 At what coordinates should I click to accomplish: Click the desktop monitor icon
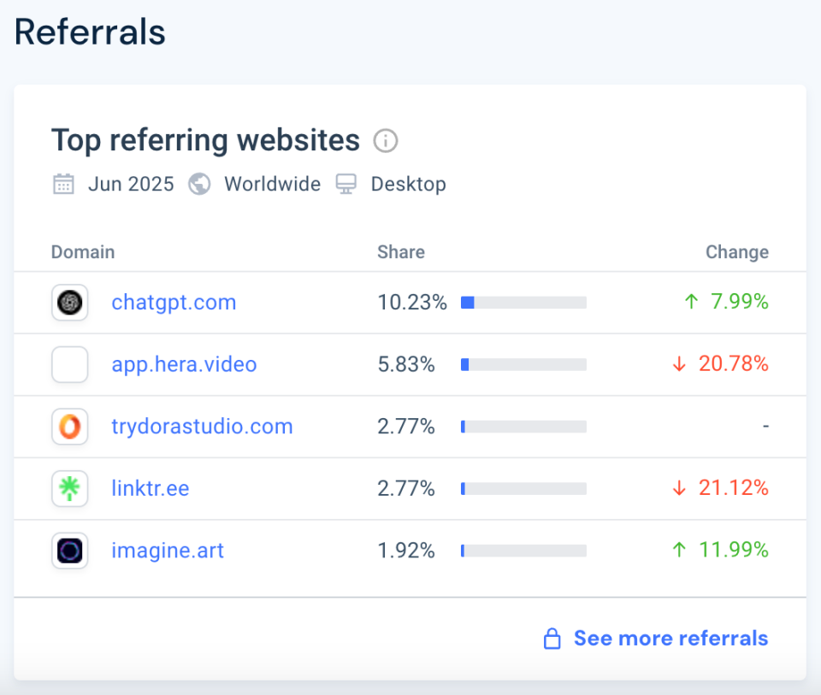pyautogui.click(x=346, y=184)
